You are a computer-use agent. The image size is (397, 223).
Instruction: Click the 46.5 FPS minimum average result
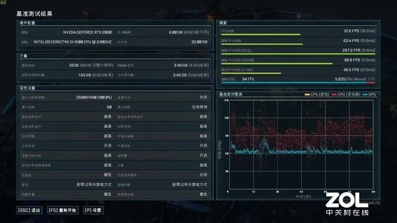click(x=351, y=69)
